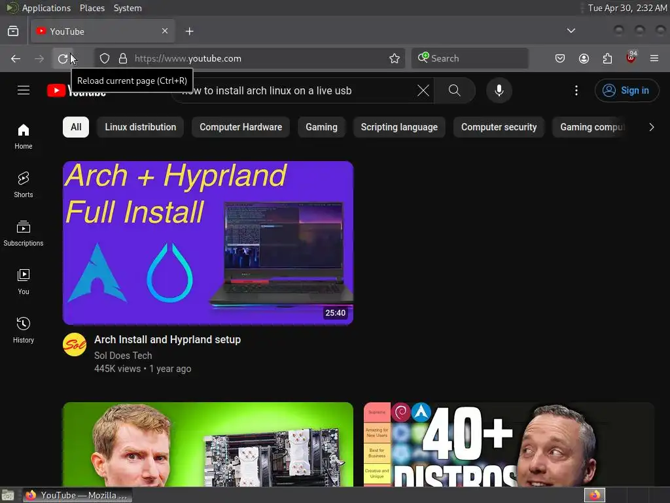Viewport: 670px width, 503px height.
Task: Click the uBlock extension icon
Action: [631, 58]
